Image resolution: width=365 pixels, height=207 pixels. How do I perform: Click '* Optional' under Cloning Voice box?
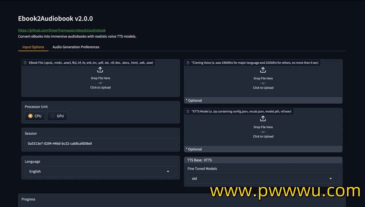pos(194,101)
